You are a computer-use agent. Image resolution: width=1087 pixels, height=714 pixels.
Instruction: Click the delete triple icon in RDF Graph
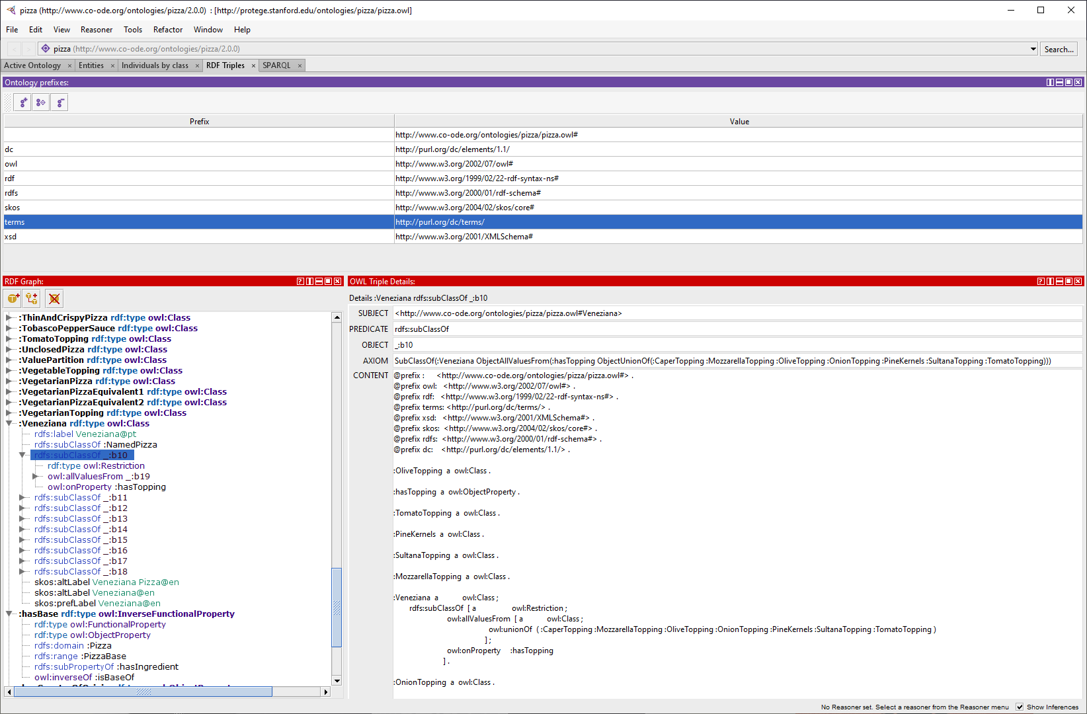tap(54, 299)
